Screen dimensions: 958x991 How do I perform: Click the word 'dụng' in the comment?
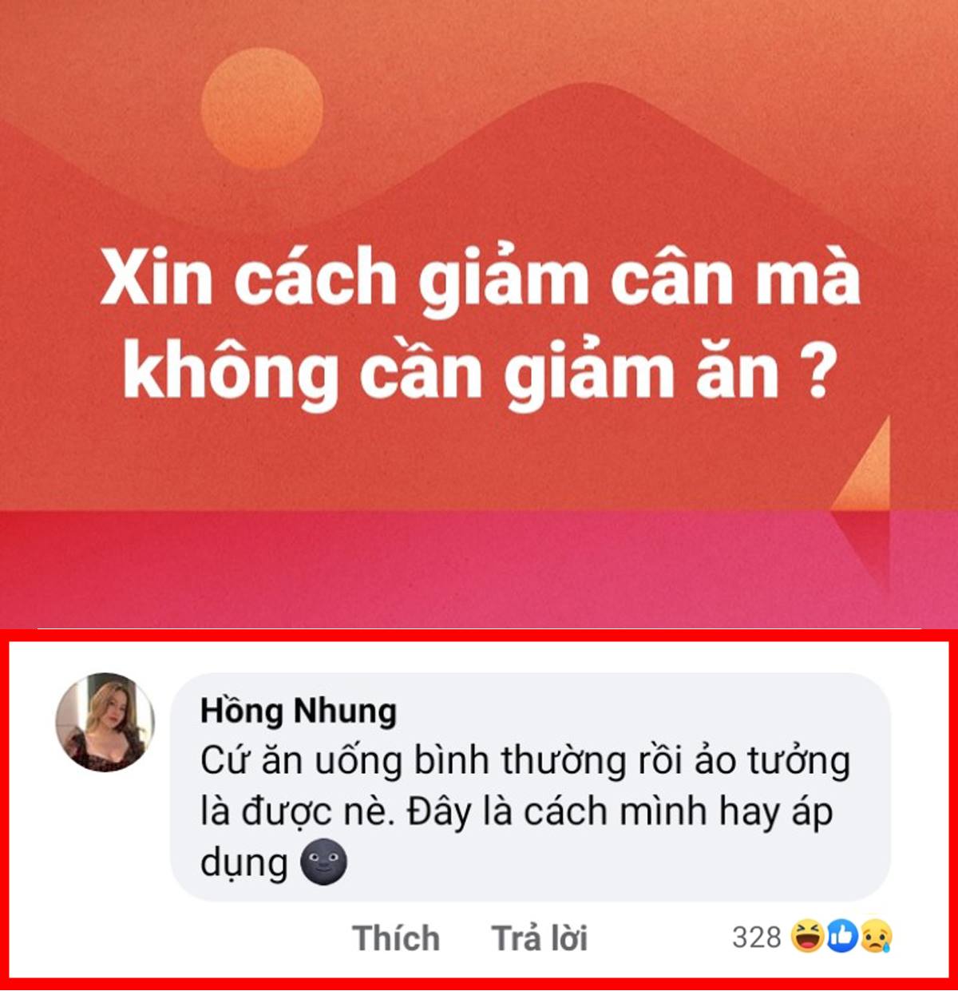243,863
